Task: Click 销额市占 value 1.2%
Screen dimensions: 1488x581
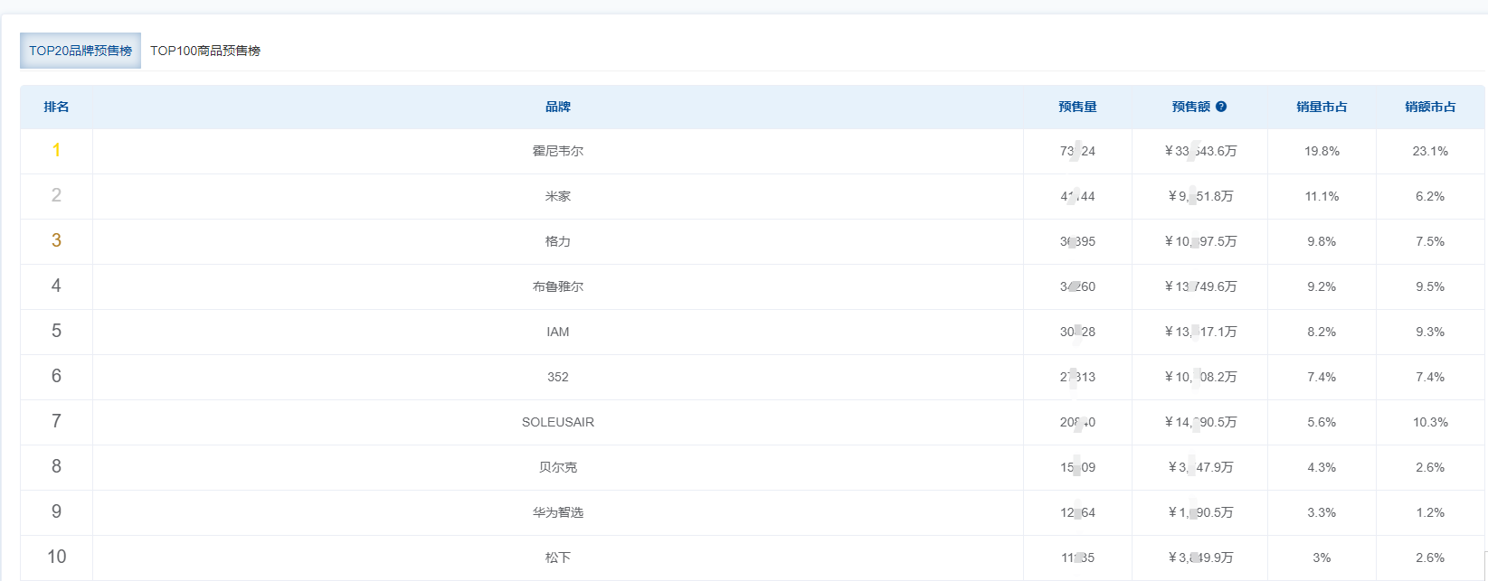Action: pyautogui.click(x=1430, y=512)
